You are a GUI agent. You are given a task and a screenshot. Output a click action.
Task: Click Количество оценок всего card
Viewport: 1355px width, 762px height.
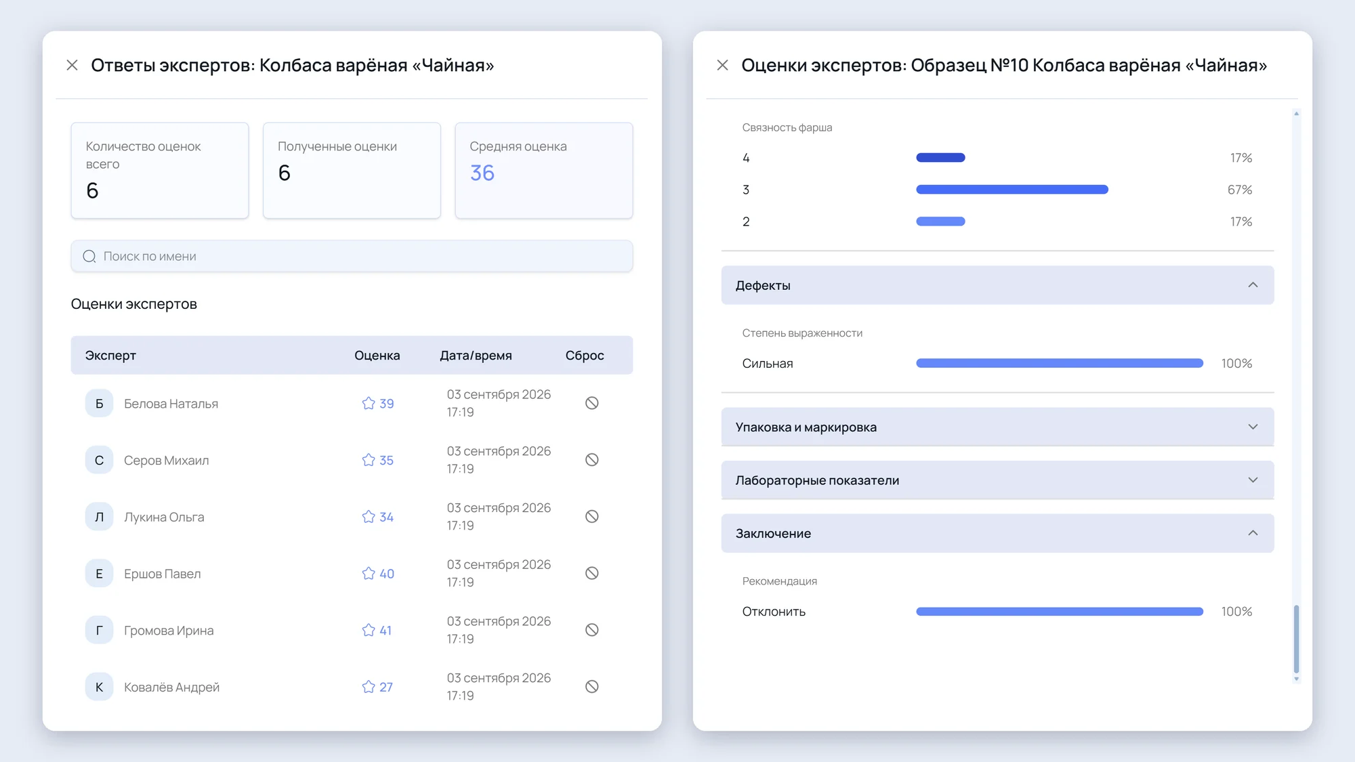click(x=160, y=170)
